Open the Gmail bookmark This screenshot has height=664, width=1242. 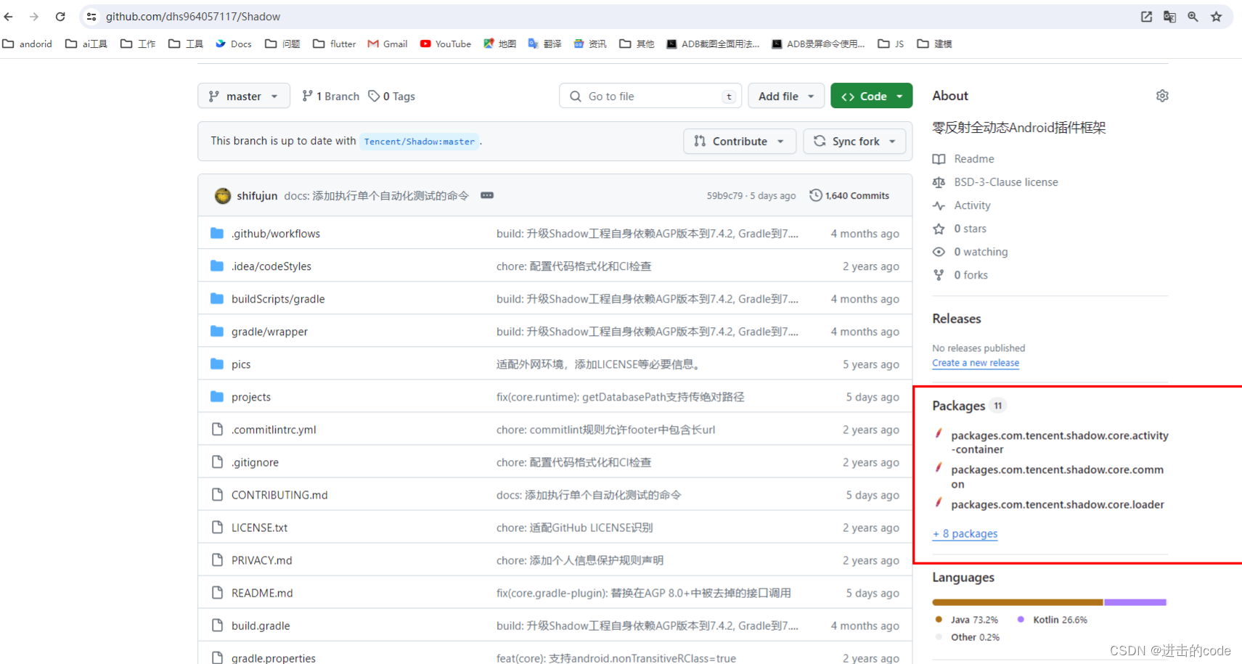[x=388, y=44]
